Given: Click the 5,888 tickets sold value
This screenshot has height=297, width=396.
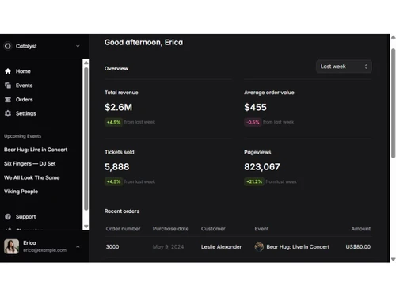Looking at the screenshot, I should (117, 167).
